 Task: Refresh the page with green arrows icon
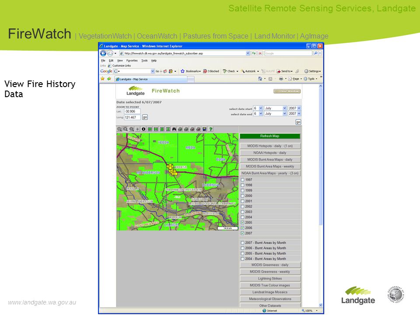(x=254, y=53)
